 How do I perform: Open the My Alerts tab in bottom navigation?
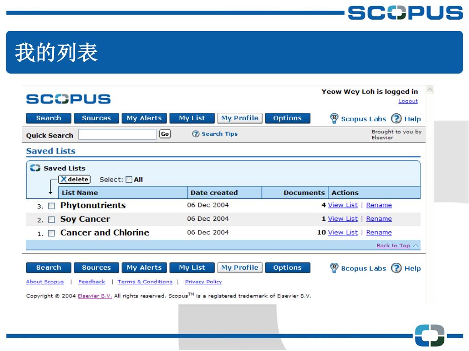coord(144,268)
